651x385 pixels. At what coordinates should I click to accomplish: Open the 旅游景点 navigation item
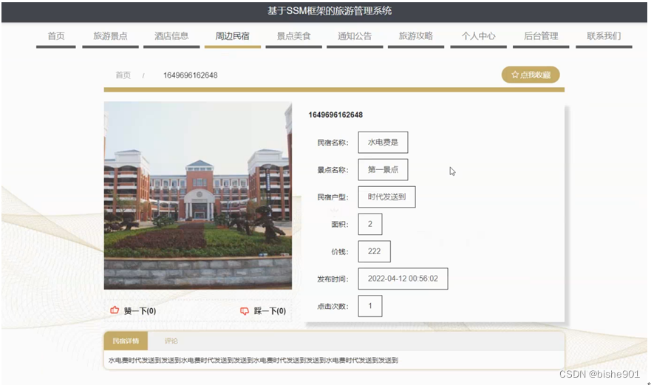[110, 36]
